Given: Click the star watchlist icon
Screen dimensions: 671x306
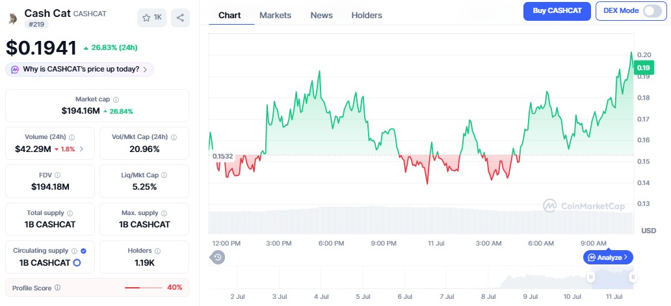Looking at the screenshot, I should [x=146, y=18].
